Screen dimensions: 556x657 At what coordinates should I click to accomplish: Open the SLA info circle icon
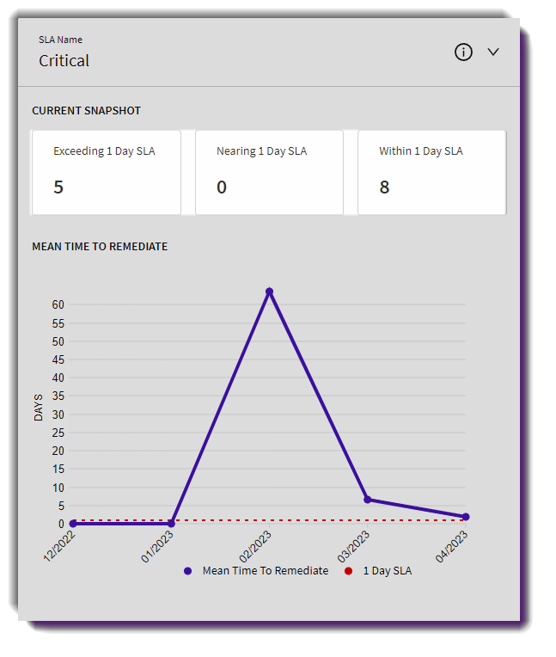463,52
